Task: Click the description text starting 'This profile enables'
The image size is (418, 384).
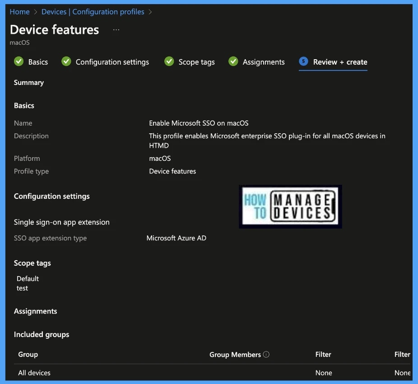Action: [x=267, y=140]
